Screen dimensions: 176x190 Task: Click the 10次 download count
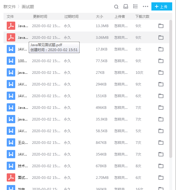pos(139,73)
